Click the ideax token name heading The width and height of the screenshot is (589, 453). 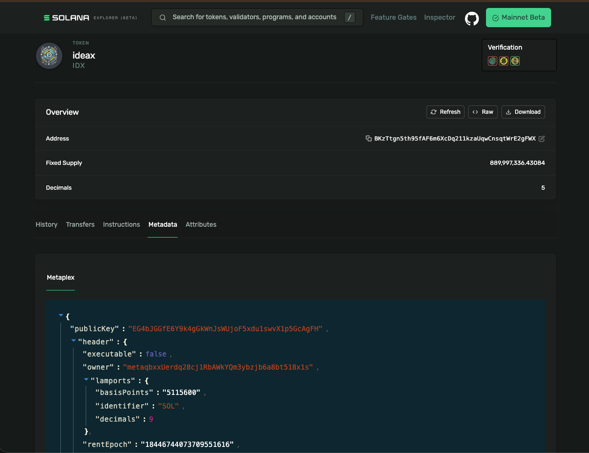tap(84, 55)
